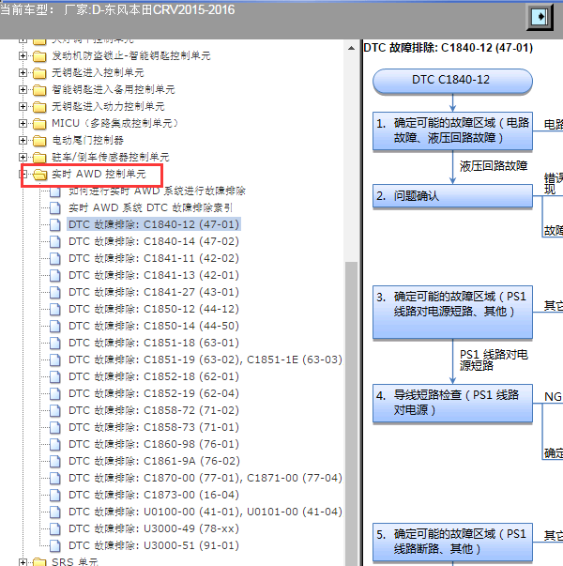Click the folder icon of 发动机防盗锁止-智能钥匙控制单元
The image size is (563, 566).
point(39,56)
